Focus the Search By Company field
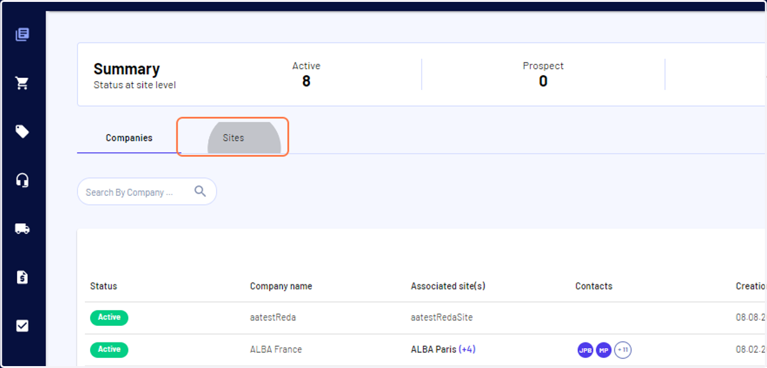This screenshot has height=368, width=767. pyautogui.click(x=147, y=191)
